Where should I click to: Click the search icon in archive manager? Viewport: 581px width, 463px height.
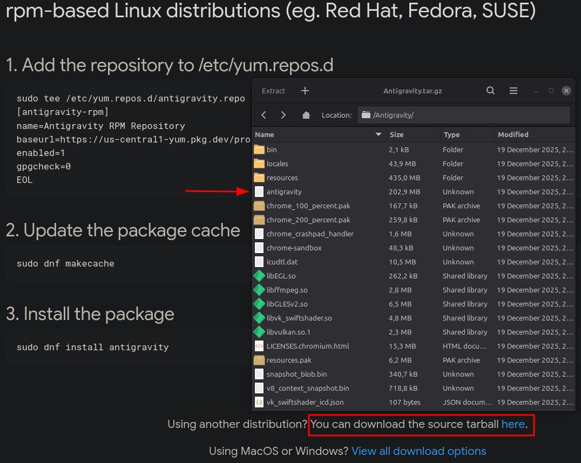pyautogui.click(x=490, y=91)
